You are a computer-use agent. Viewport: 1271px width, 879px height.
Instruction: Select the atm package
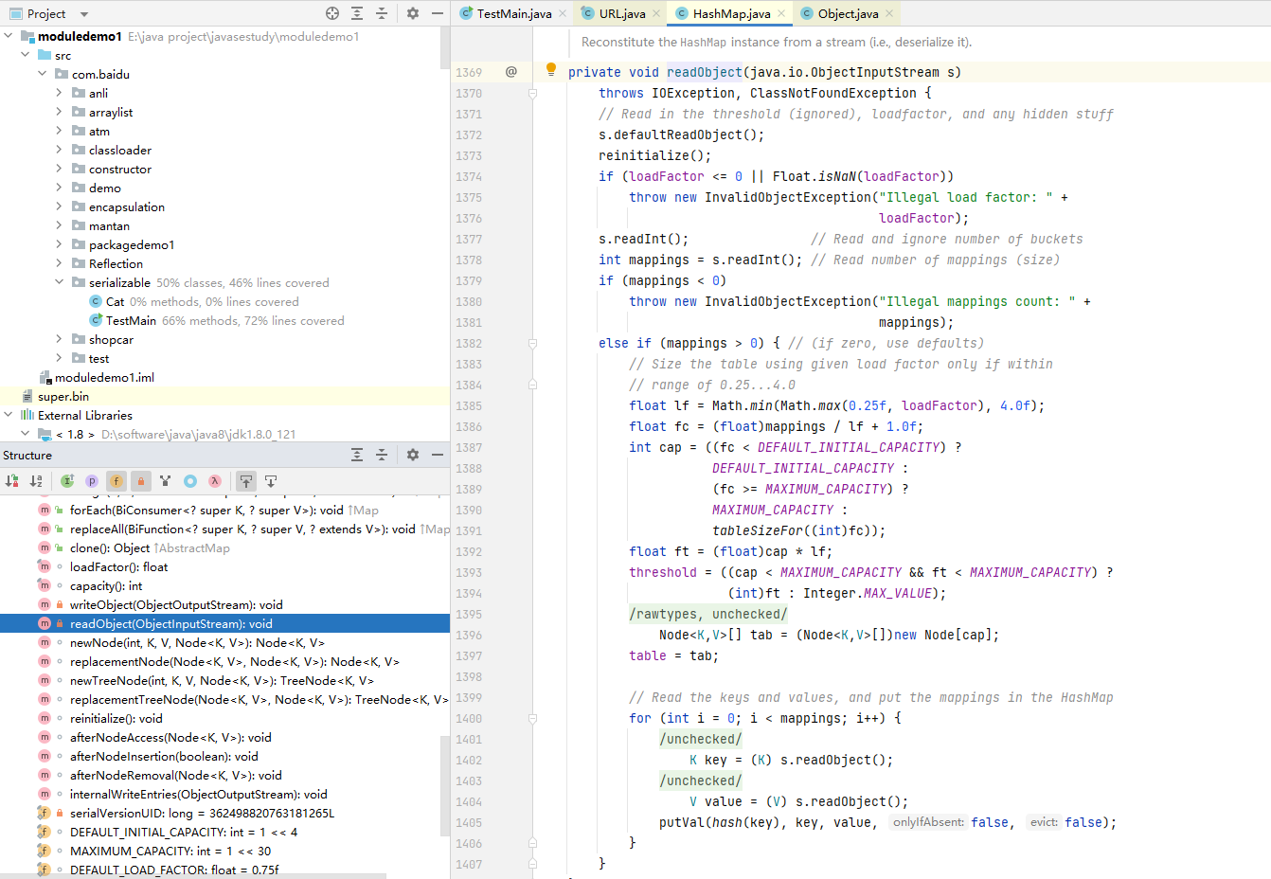click(98, 131)
